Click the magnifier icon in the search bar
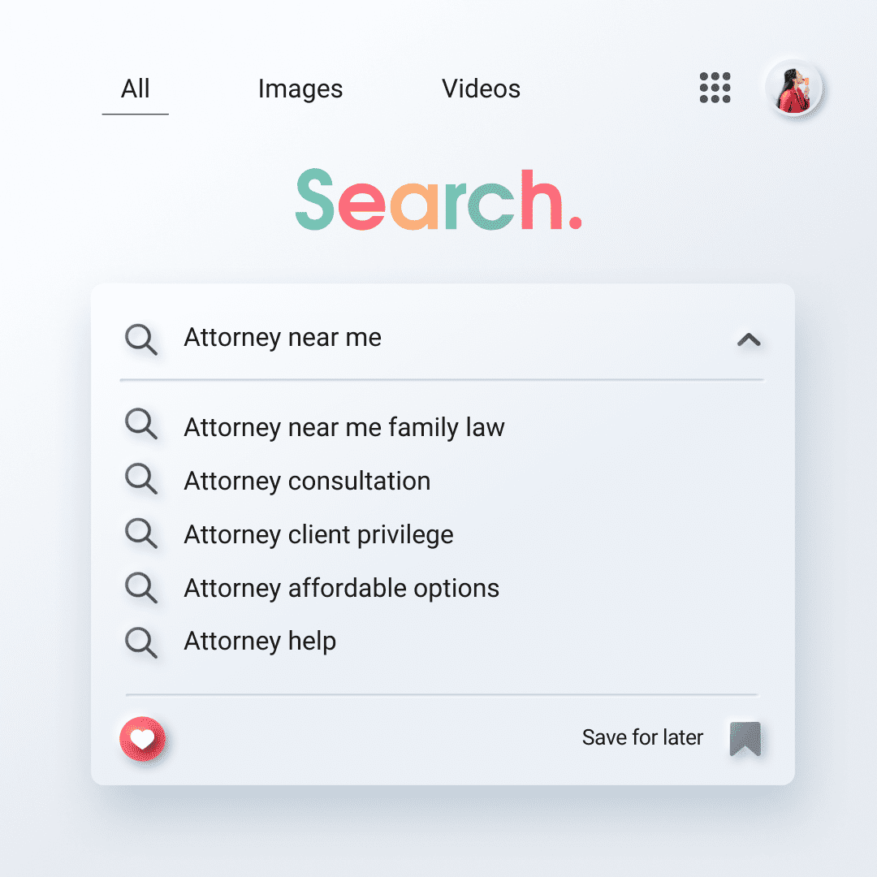The image size is (877, 877). tap(141, 339)
